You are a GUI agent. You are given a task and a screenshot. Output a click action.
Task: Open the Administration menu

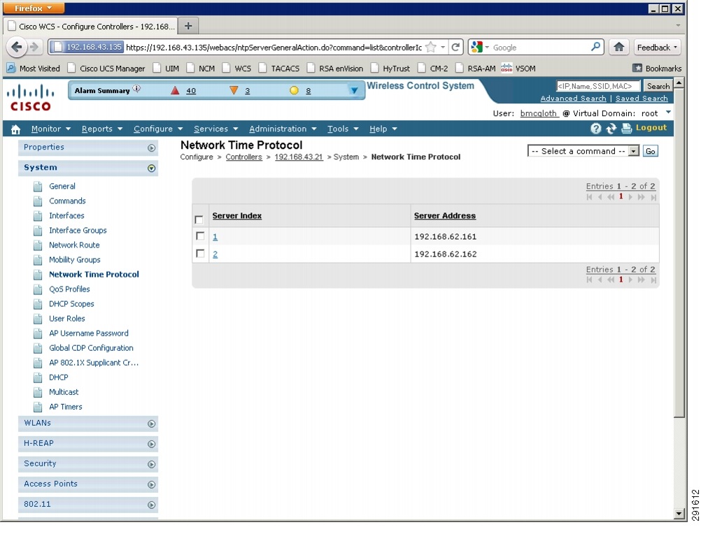click(283, 129)
